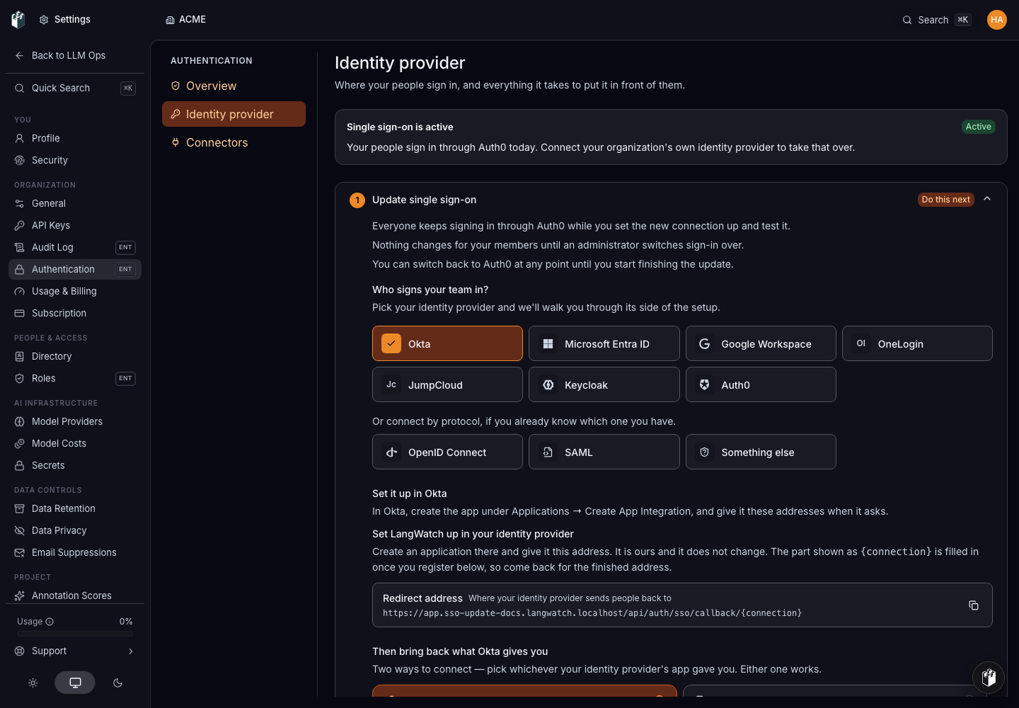Choose the Something else provider option
Viewport: 1019px width, 708px height.
pyautogui.click(x=761, y=452)
